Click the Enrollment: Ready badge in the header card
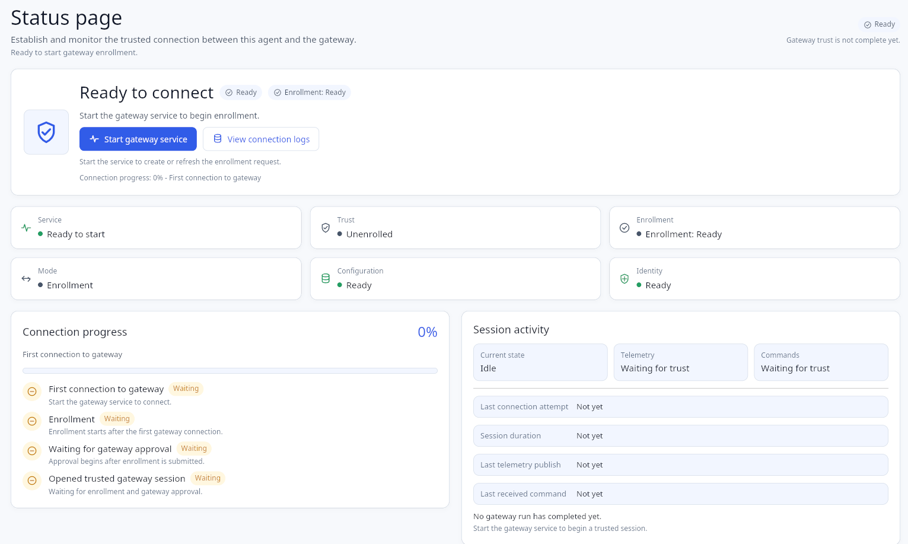Screen dimensions: 908x544 (x=310, y=93)
